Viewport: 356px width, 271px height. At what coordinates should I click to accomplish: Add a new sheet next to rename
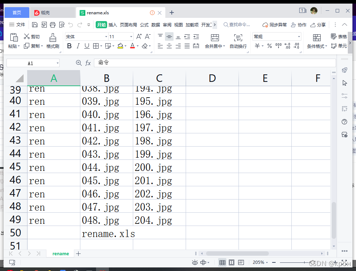tap(78, 253)
